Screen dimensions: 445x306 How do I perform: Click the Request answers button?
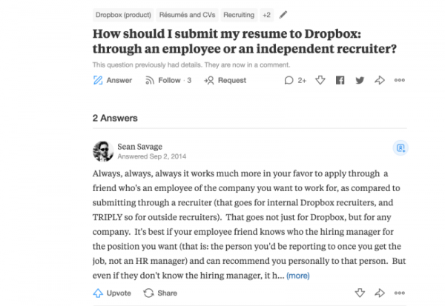click(x=225, y=80)
